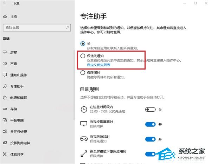Viewport: 211px width, 164px height.
Task: Click the search magnifier icon in 查找设置 box
Action: click(68, 27)
